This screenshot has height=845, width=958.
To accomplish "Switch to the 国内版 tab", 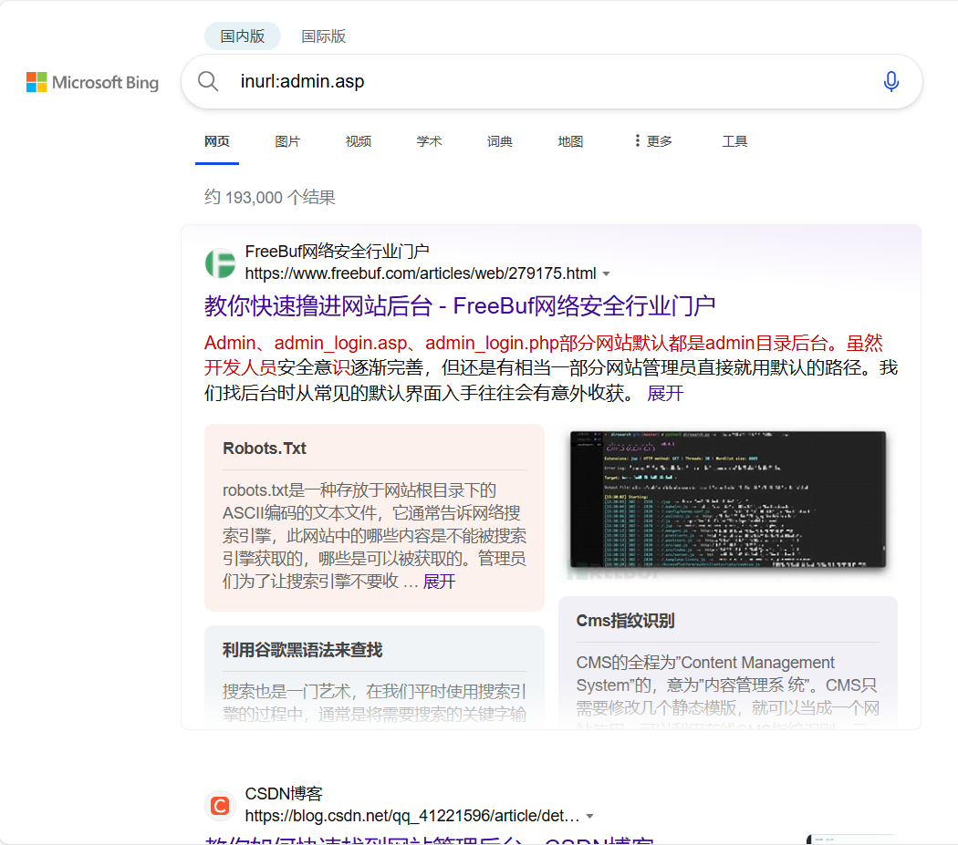I will click(x=243, y=36).
